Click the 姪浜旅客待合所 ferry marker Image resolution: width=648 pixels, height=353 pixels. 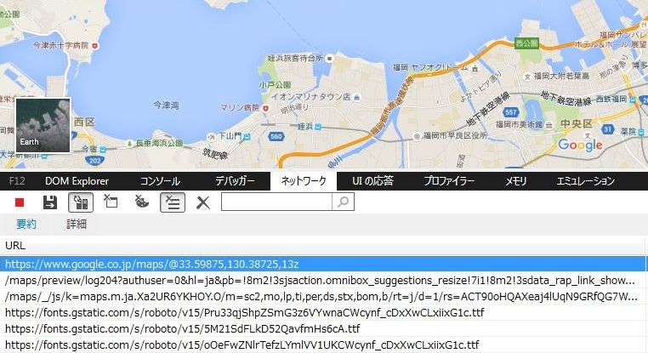point(329,59)
